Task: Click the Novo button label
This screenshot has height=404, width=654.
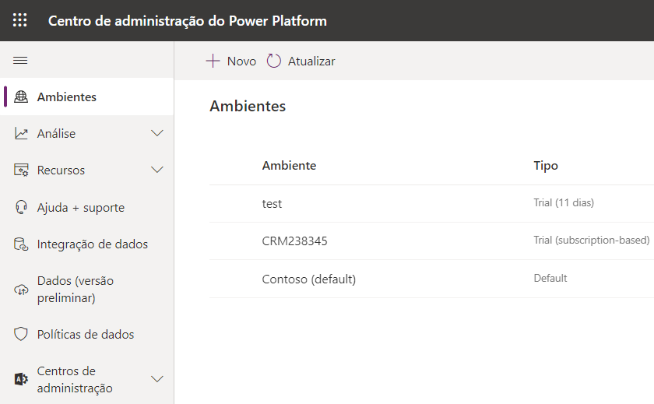Action: [241, 61]
